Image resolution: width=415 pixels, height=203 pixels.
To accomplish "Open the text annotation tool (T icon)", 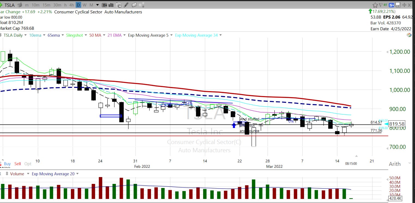I will 104,5.
